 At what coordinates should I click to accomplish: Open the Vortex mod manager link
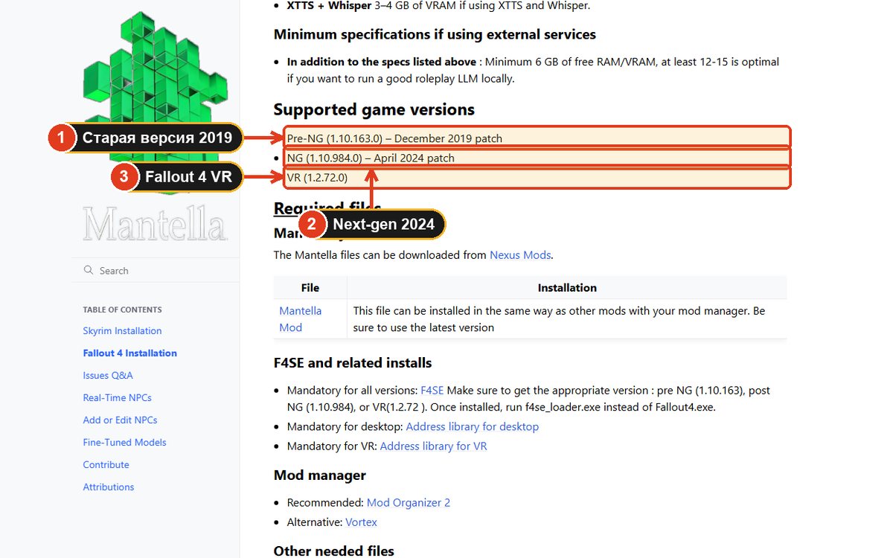click(361, 522)
